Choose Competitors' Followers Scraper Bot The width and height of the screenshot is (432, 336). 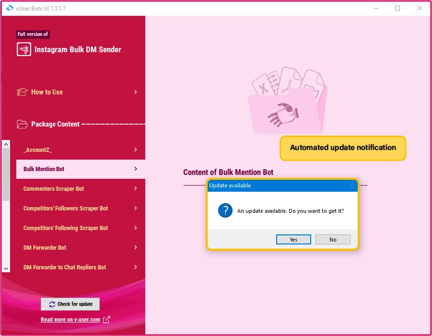tap(81, 208)
